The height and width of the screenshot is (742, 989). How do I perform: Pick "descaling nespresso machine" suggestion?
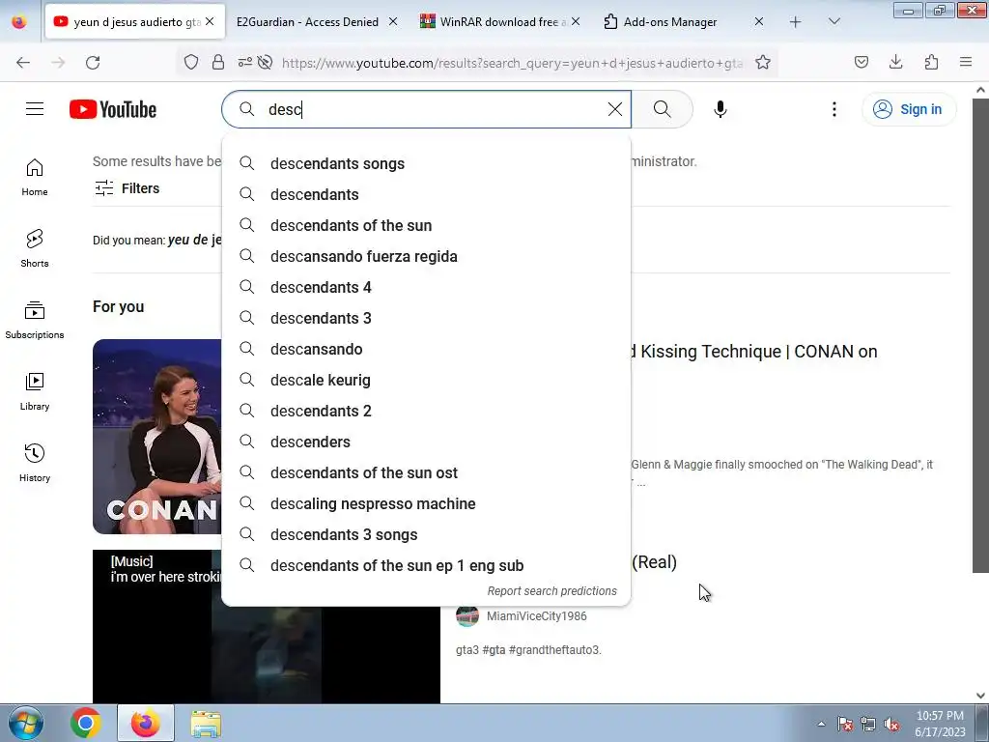426,503
